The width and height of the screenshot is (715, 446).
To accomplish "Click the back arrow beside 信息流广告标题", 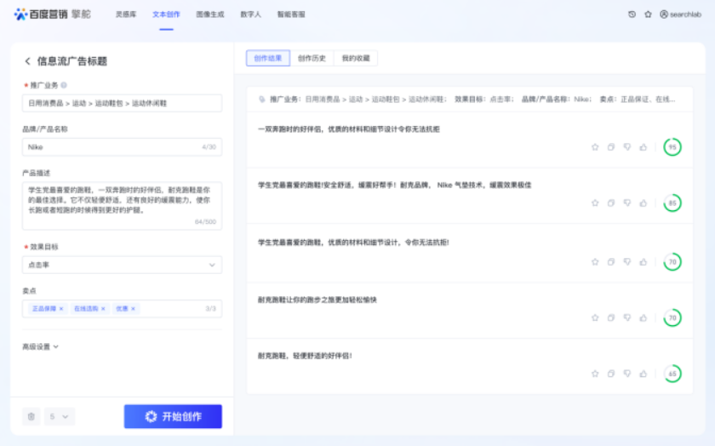I will [x=27, y=61].
